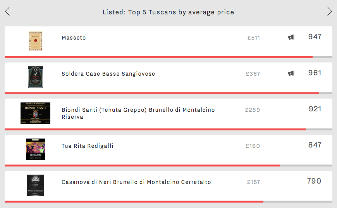Open the Casanova di Neri label thumbnail
The image size is (337, 208).
click(36, 185)
